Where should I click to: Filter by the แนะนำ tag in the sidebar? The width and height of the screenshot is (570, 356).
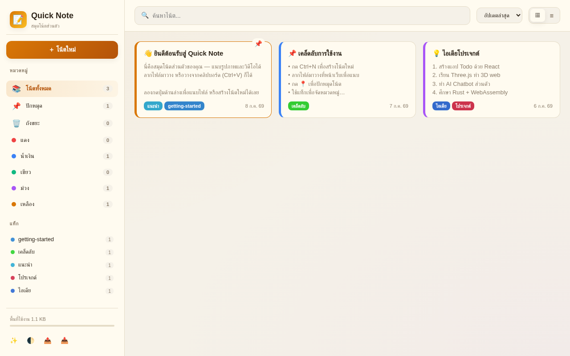click(62, 265)
